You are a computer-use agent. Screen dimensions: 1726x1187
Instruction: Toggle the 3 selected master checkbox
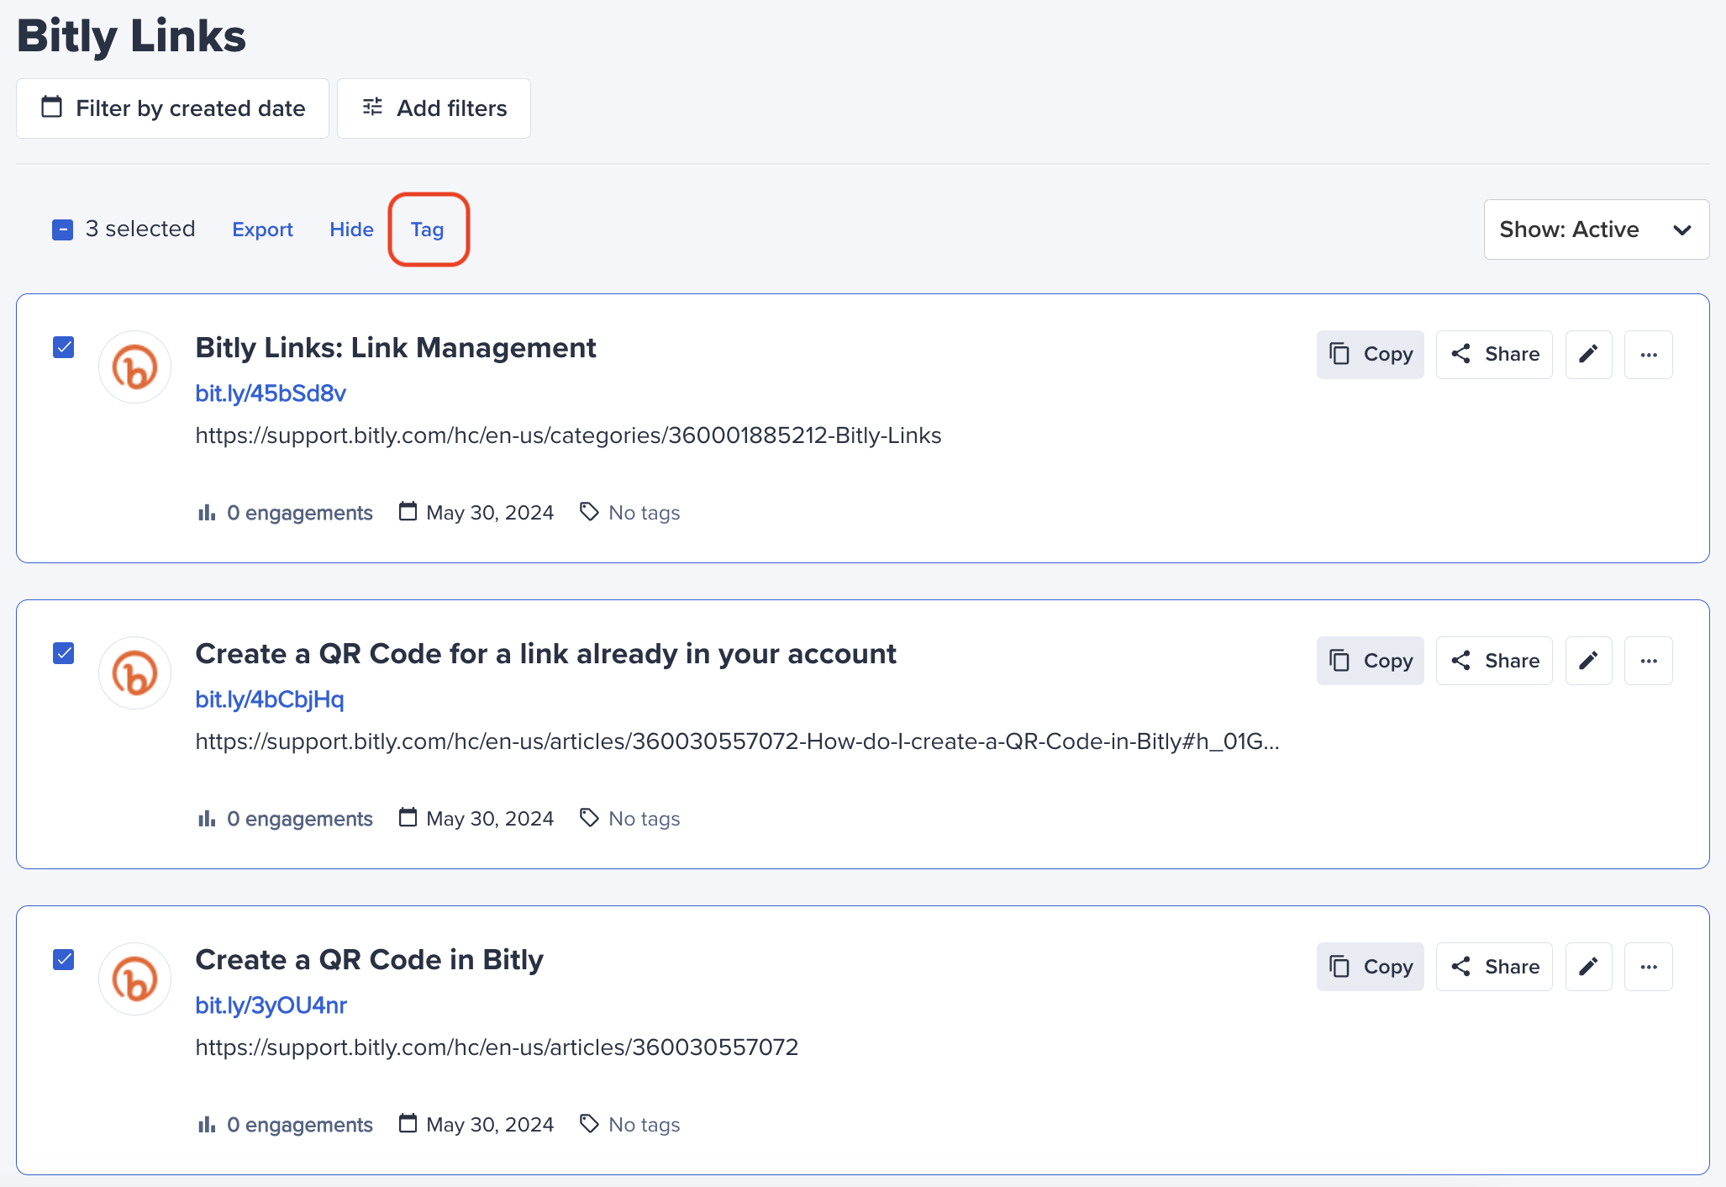click(63, 229)
